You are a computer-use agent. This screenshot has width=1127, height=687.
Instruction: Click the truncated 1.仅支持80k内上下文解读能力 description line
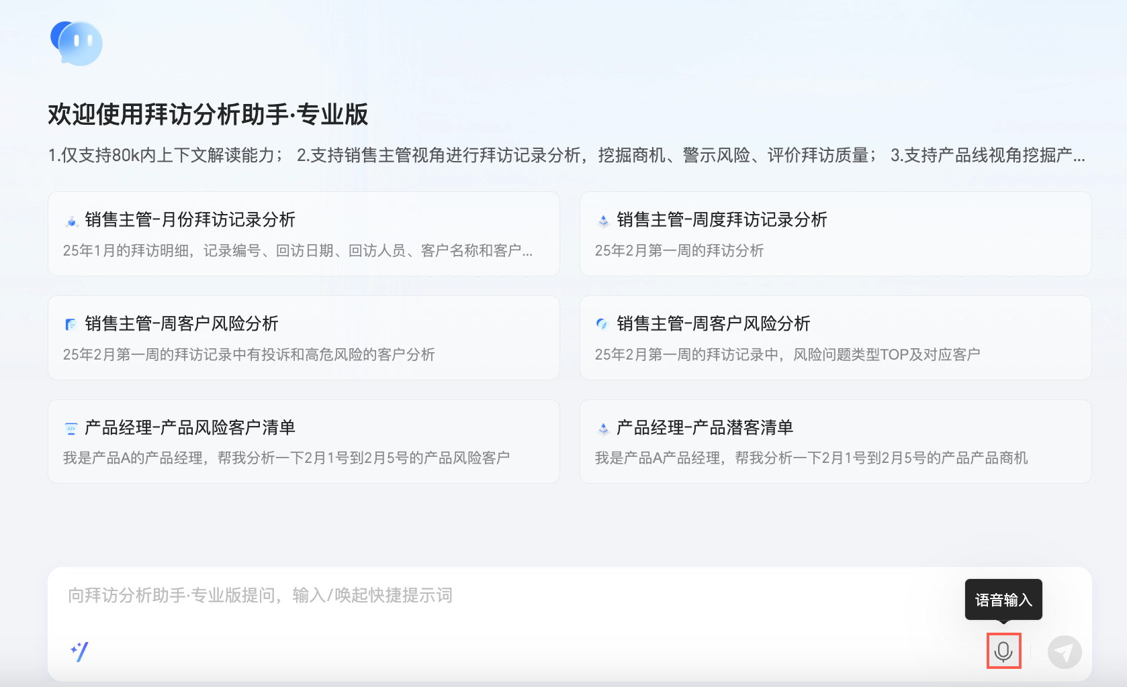(x=566, y=156)
